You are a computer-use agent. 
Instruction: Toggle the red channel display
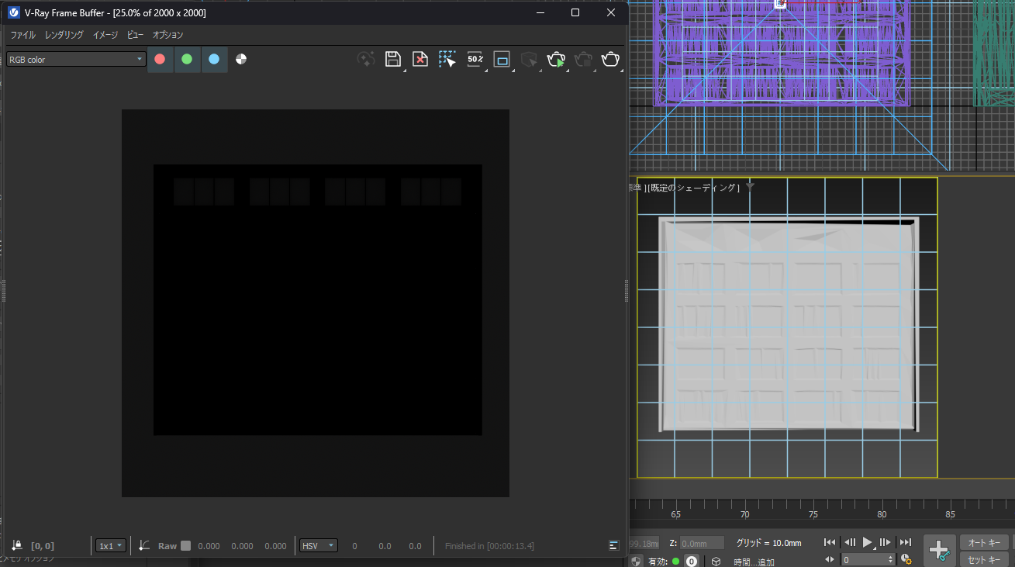click(161, 59)
